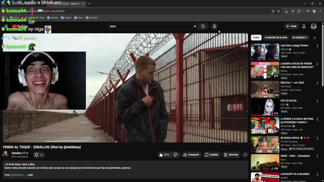Image resolution: width=324 pixels, height=182 pixels.
Task: Open the Translate bookmark
Action: [91, 18]
